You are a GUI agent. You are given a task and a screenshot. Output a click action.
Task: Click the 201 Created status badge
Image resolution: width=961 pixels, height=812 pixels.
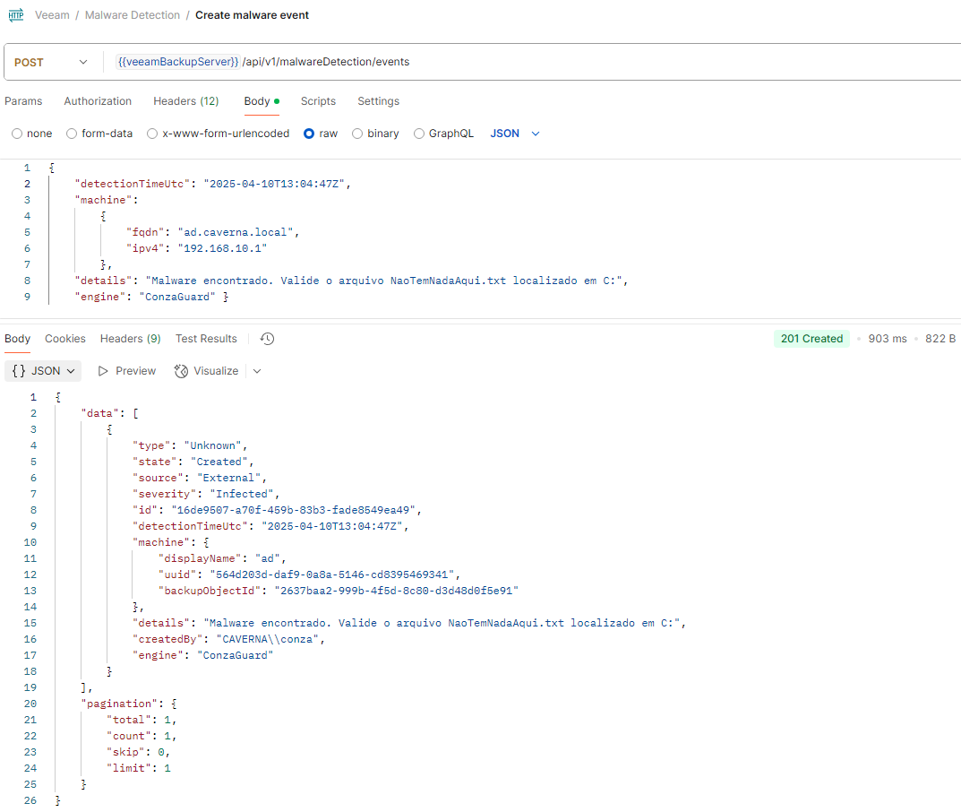pos(811,339)
